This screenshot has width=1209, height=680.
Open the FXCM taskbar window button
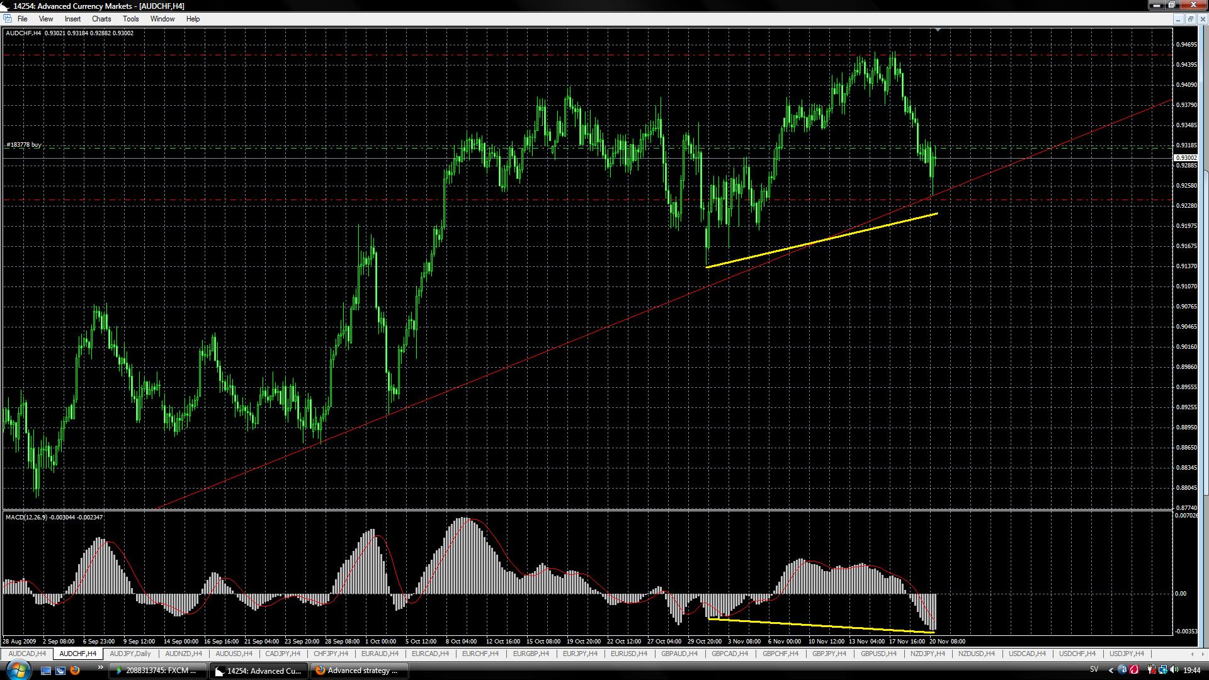click(157, 671)
